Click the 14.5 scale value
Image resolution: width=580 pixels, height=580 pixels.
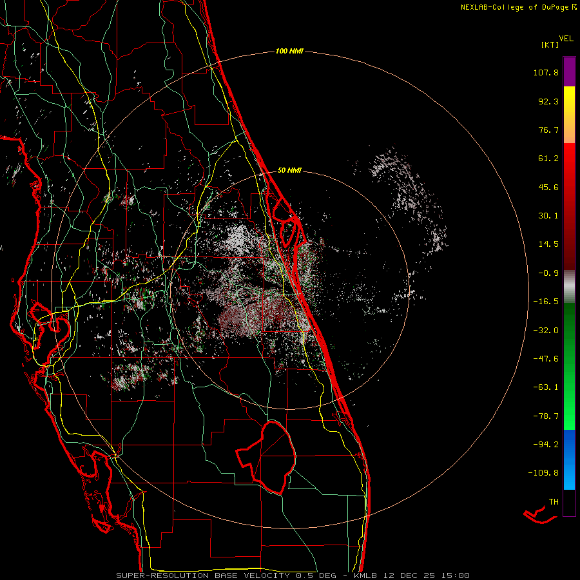[548, 244]
